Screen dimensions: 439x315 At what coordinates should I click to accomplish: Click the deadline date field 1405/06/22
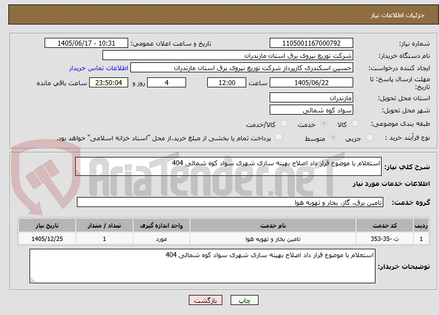(x=311, y=82)
